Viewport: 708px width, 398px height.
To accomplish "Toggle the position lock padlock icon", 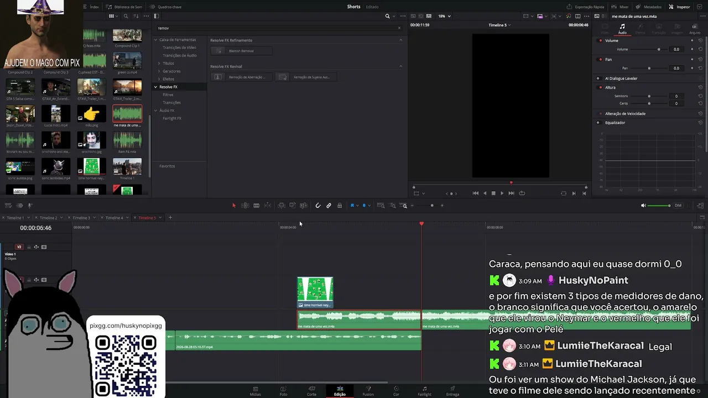I will click(x=340, y=206).
